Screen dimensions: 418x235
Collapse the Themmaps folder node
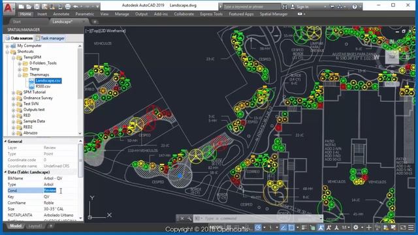coord(20,75)
